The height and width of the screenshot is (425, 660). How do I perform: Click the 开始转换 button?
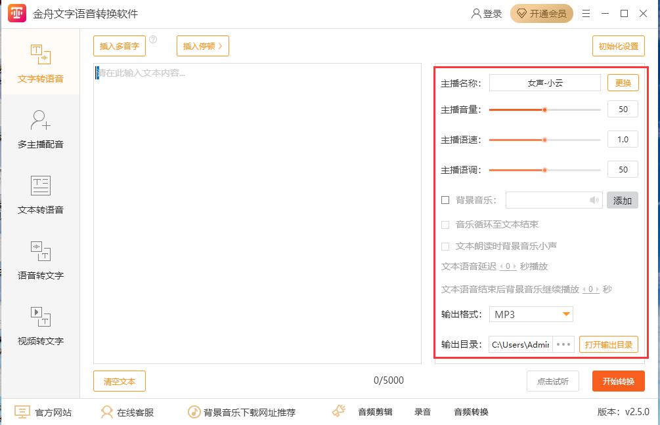pyautogui.click(x=618, y=381)
